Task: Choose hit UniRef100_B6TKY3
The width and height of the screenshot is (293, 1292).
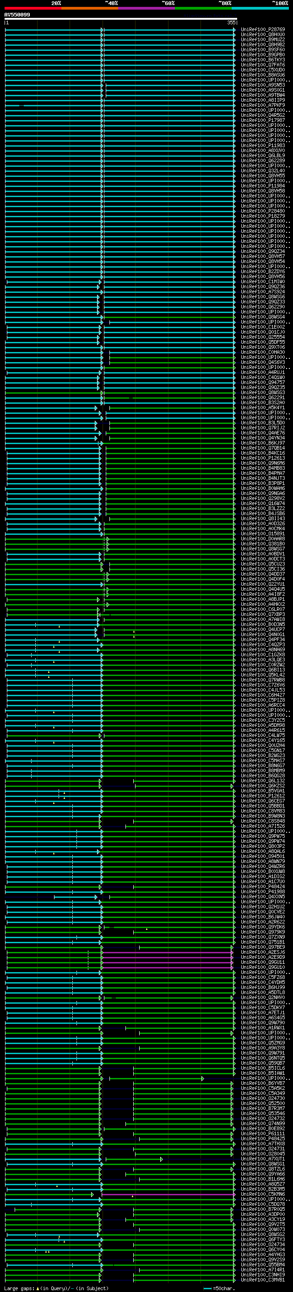Action: 263,60
